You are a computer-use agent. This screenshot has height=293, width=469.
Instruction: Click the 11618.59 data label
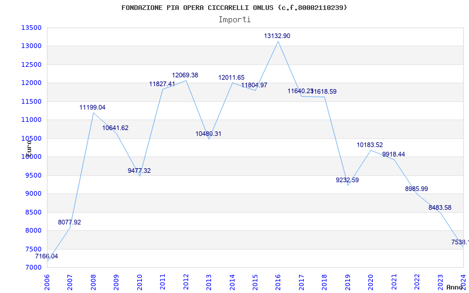[324, 92]
